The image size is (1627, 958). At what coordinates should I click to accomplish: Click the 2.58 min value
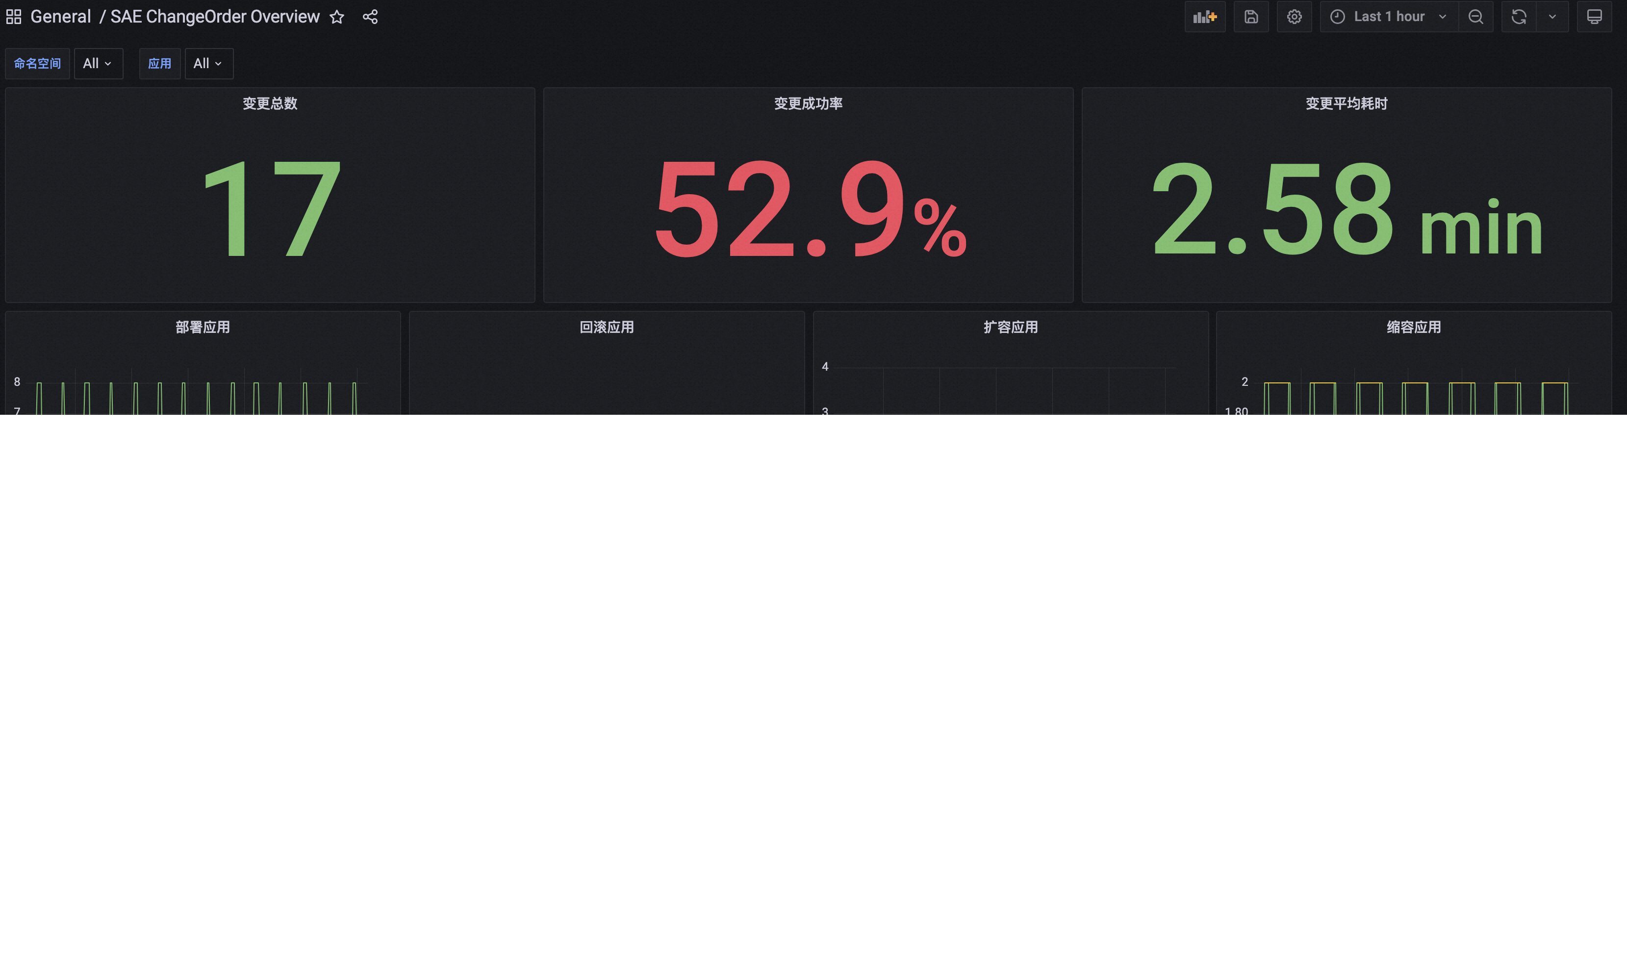click(1347, 209)
